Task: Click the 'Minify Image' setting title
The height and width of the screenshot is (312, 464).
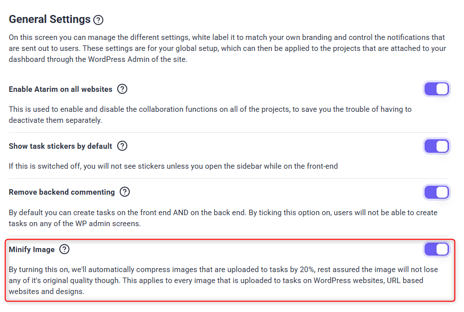Action: (31, 250)
